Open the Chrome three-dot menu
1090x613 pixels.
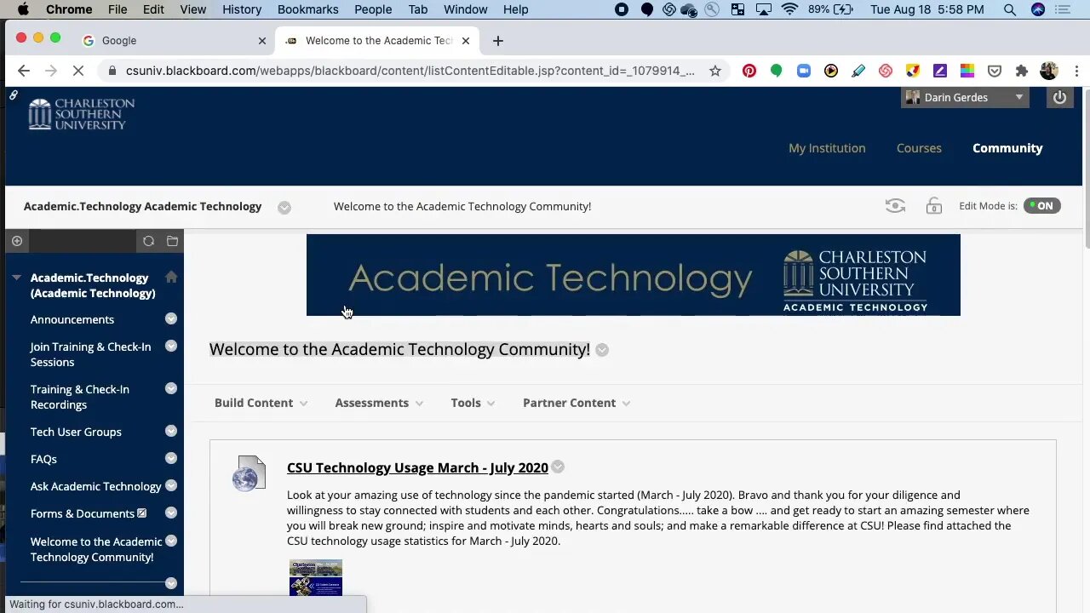coord(1076,71)
